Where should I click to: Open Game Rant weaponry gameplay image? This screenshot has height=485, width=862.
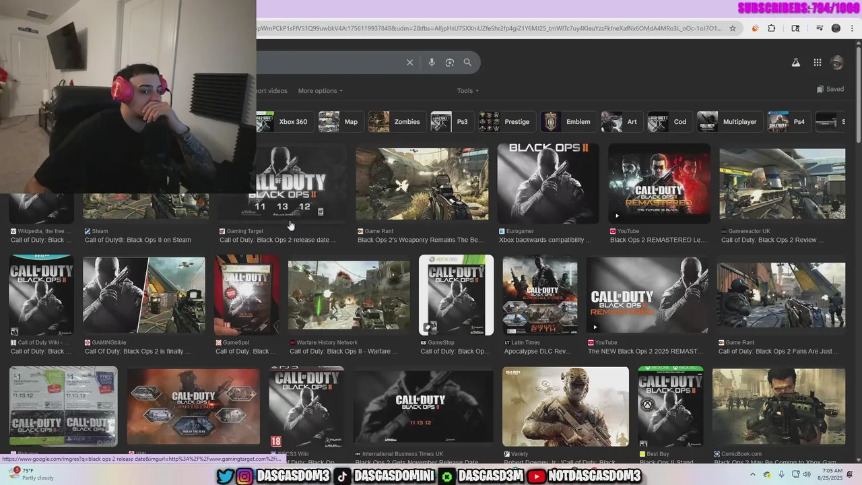422,184
